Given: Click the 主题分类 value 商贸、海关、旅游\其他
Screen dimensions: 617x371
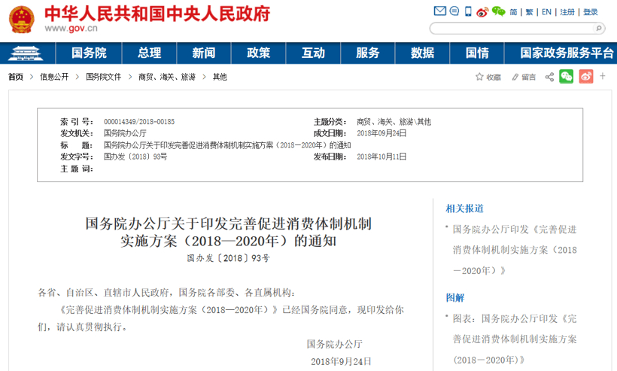Looking at the screenshot, I should [394, 122].
